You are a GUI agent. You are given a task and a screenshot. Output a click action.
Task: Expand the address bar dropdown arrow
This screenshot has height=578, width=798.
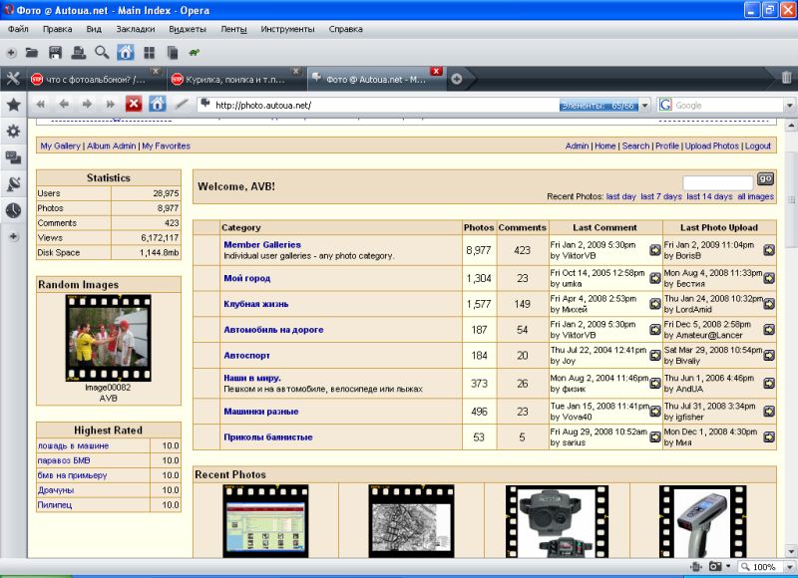pos(644,105)
